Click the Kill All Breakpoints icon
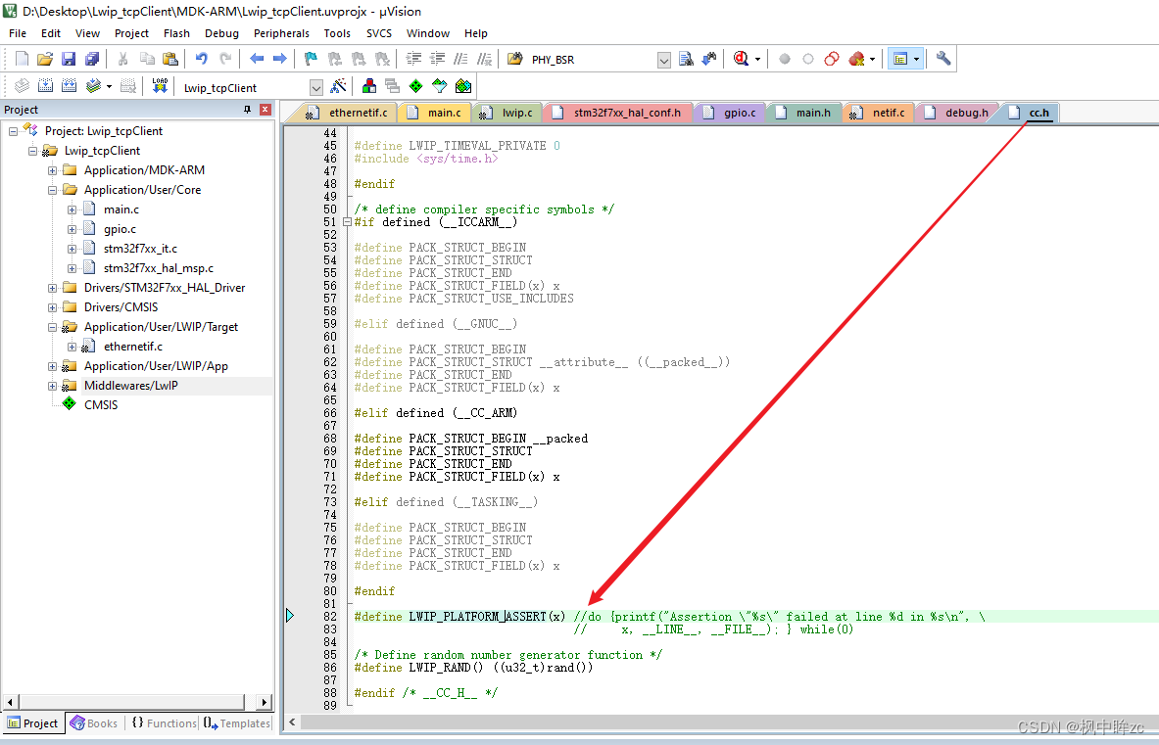Screen dimensions: 1159x745 857,59
